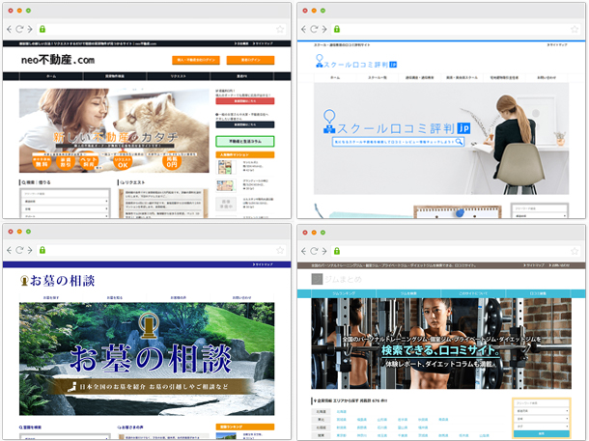This screenshot has height=441, width=589.
Task: Click the ジムまとめ header logo
Action: click(336, 279)
